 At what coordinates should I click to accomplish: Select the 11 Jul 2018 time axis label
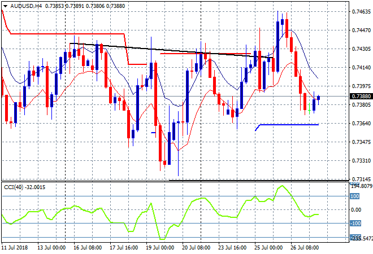(x=15, y=248)
